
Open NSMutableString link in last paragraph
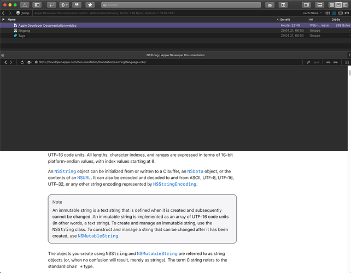157,253
